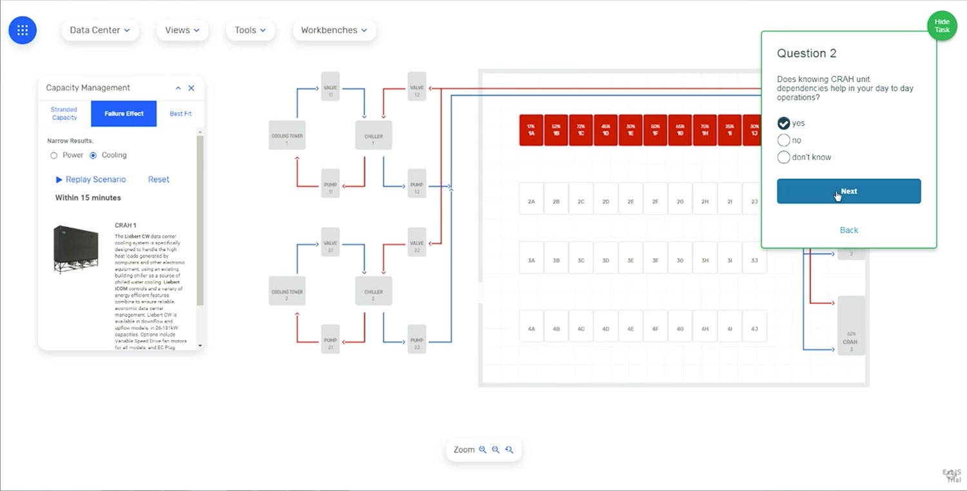The width and height of the screenshot is (967, 491).
Task: Zoom out with the minus magnifier
Action: (x=496, y=450)
